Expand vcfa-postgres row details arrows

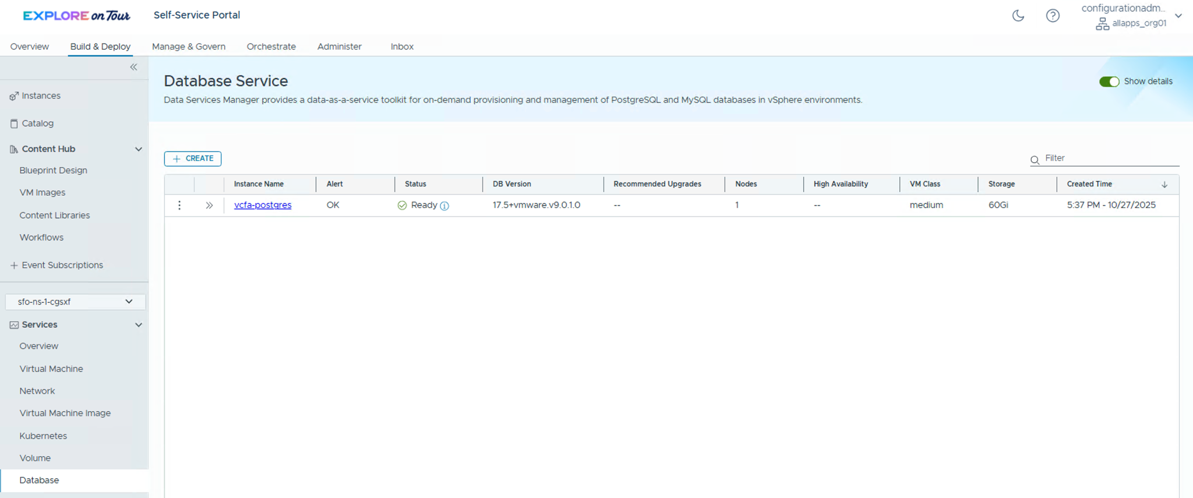pyautogui.click(x=209, y=205)
